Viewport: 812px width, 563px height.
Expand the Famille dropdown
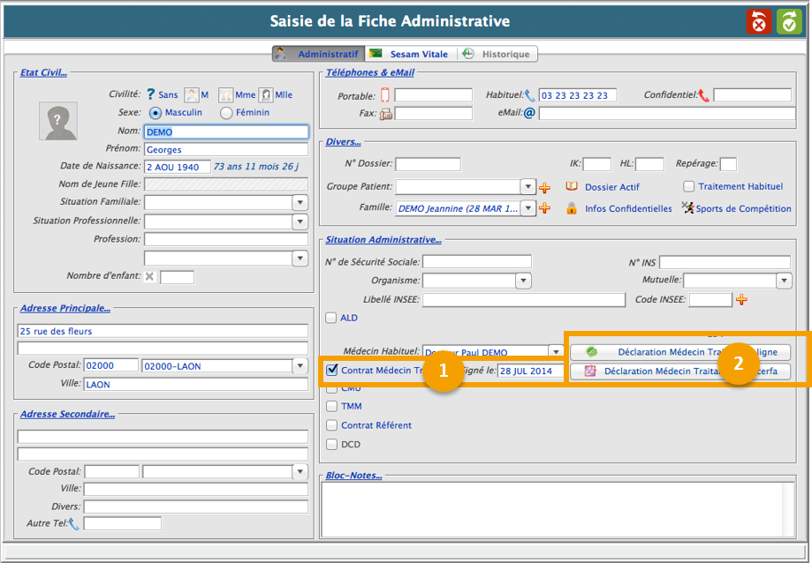[527, 208]
